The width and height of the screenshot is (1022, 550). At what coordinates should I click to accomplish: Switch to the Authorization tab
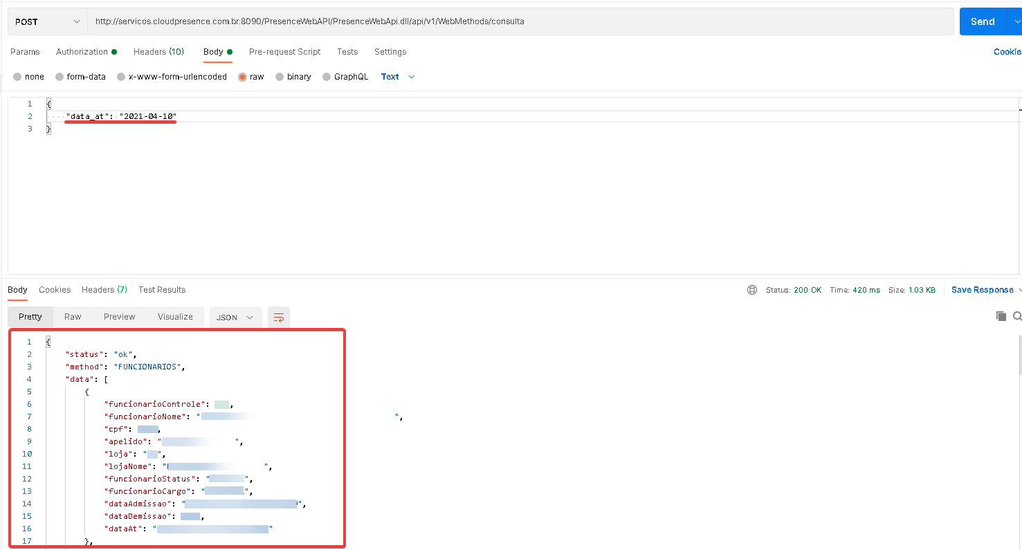(86, 52)
